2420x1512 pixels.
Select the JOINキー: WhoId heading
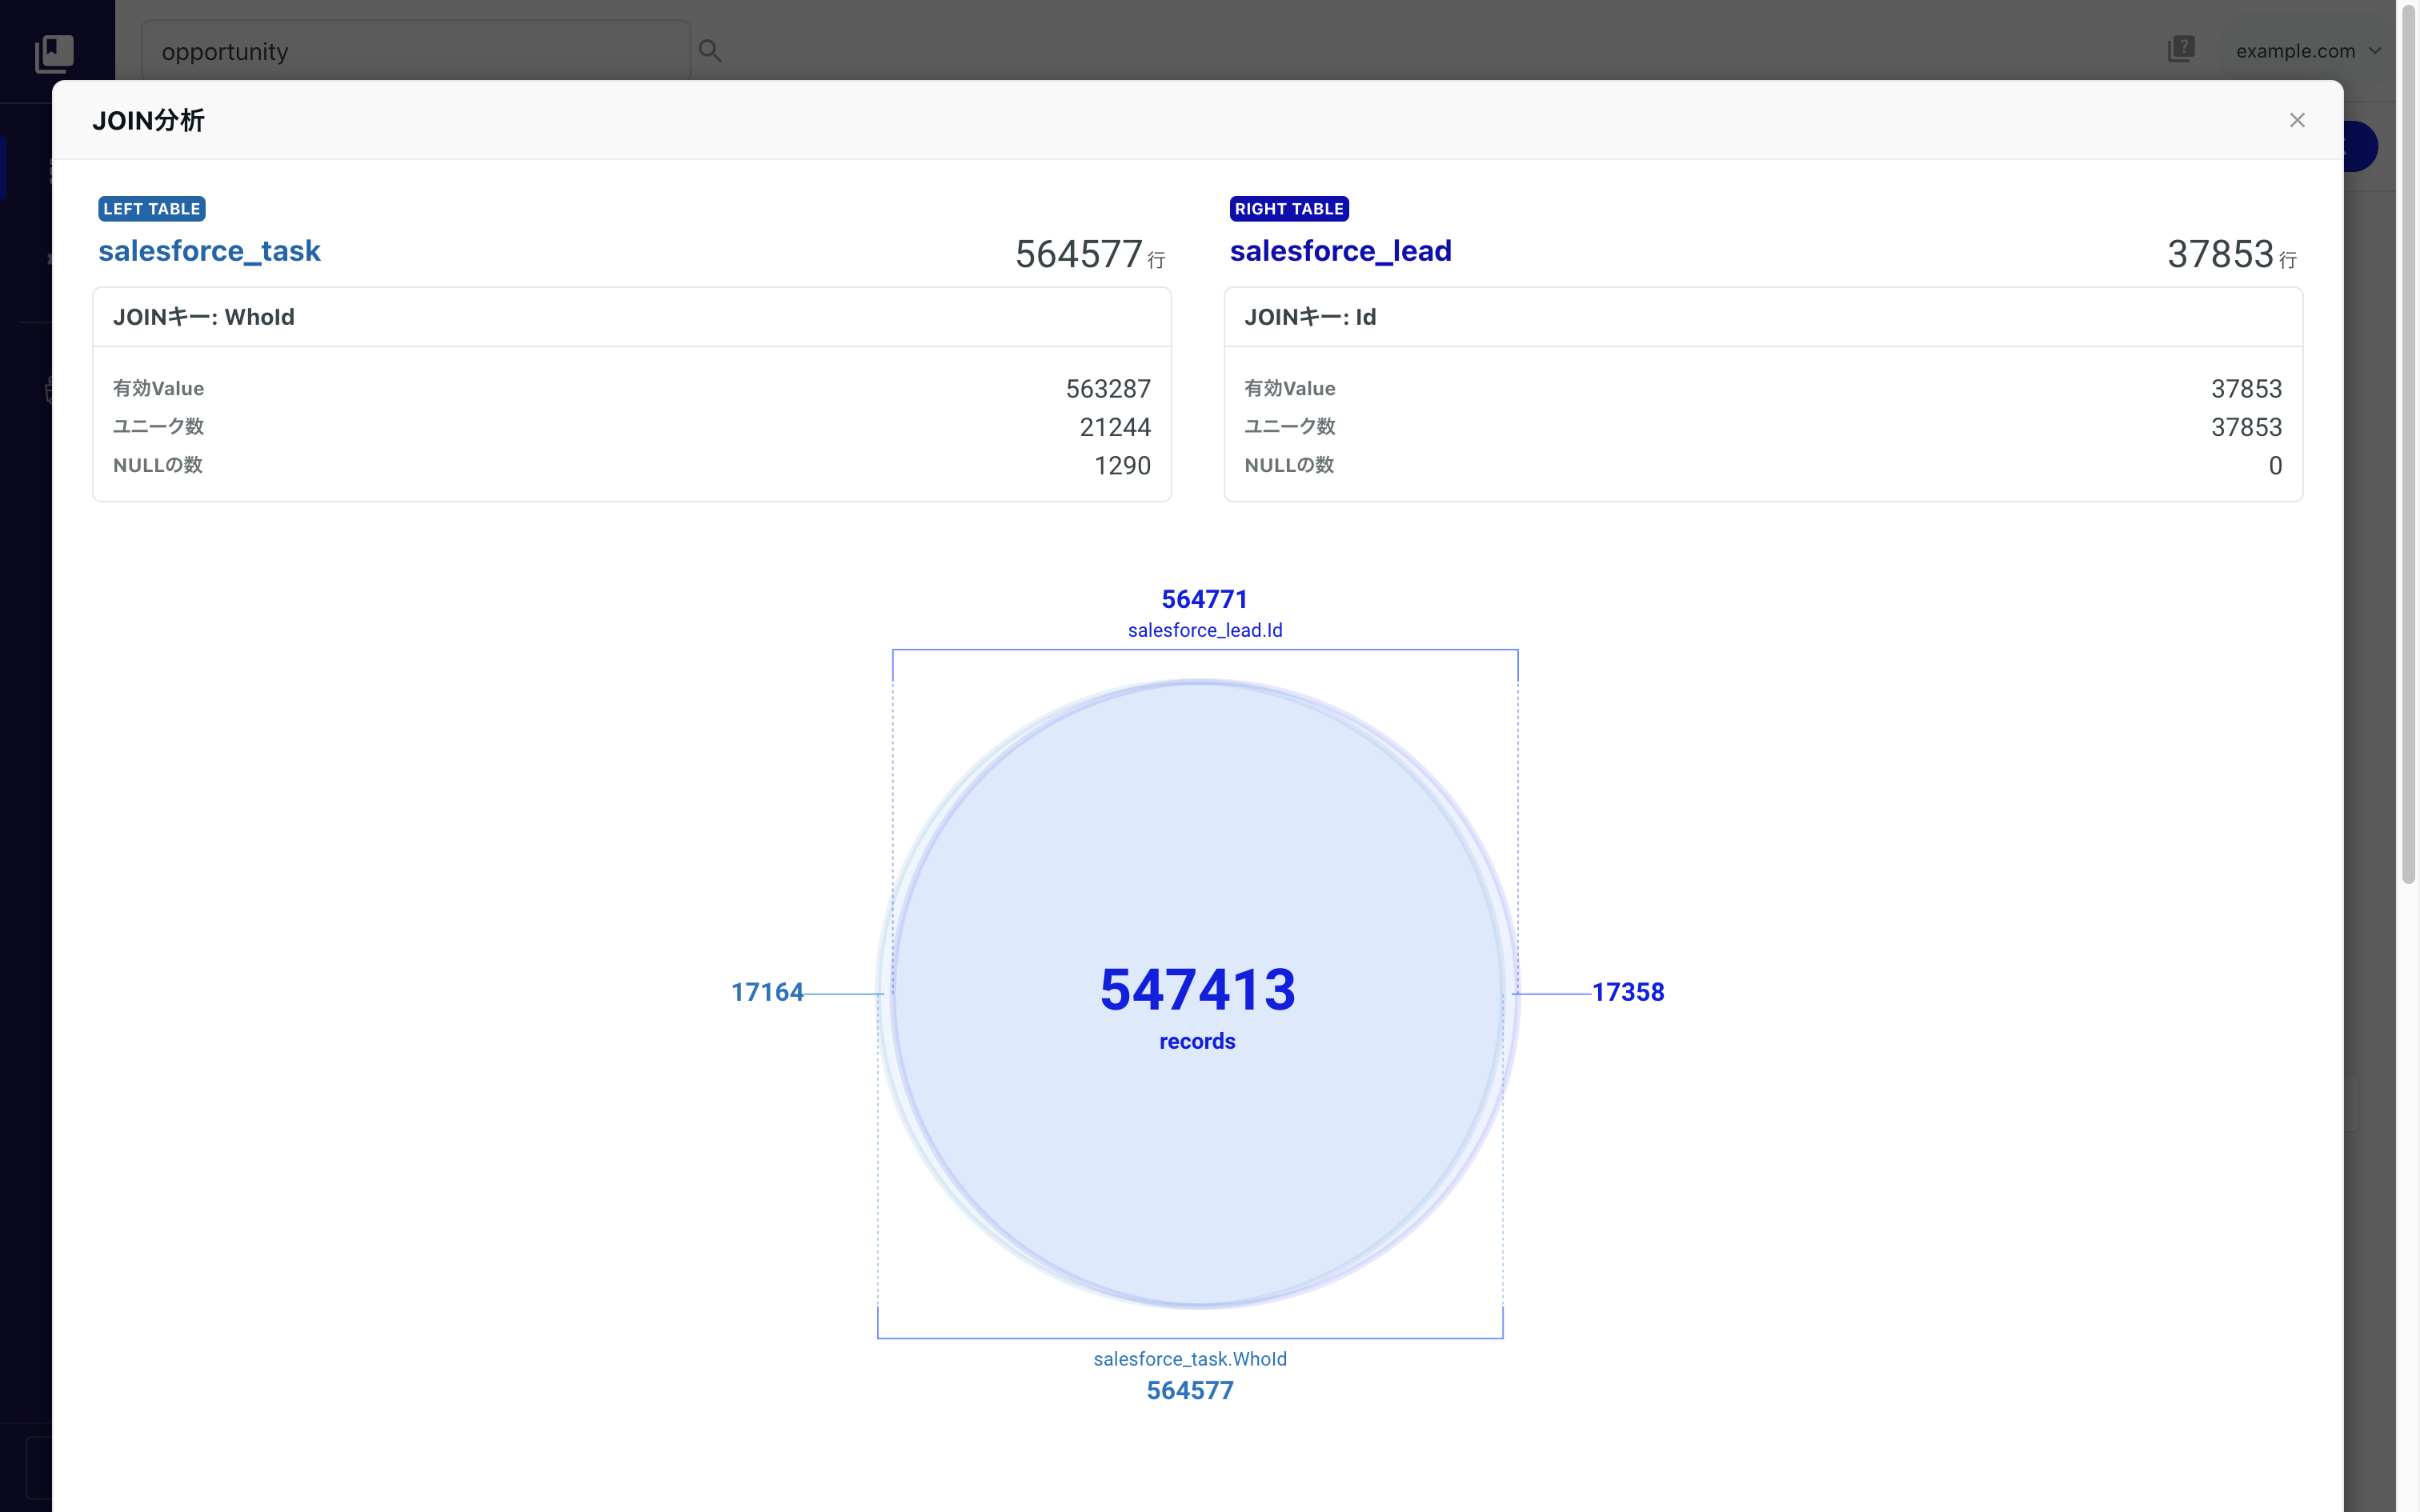click(204, 317)
